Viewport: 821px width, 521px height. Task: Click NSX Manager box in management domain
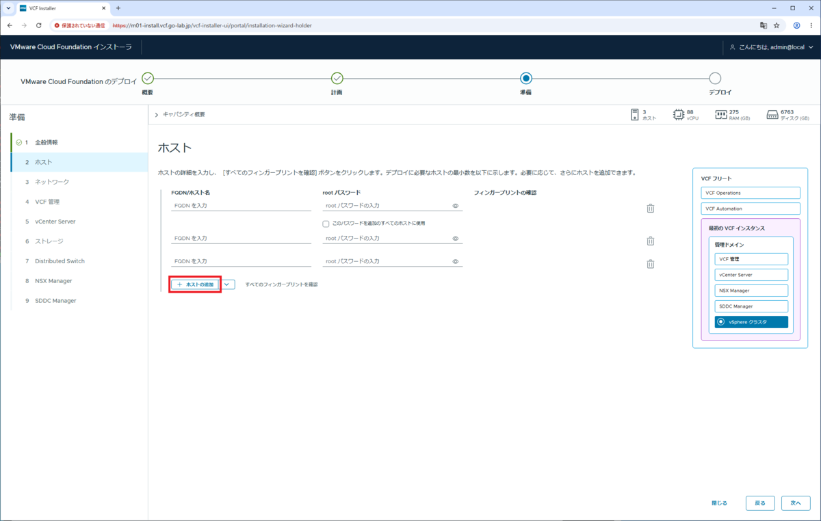(x=751, y=291)
